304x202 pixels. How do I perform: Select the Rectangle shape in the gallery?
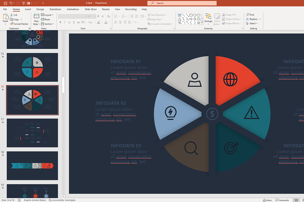tap(191, 15)
